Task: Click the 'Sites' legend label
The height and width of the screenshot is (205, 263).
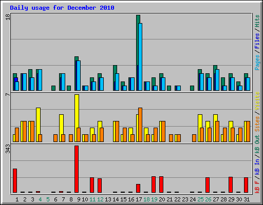Action: (257, 124)
